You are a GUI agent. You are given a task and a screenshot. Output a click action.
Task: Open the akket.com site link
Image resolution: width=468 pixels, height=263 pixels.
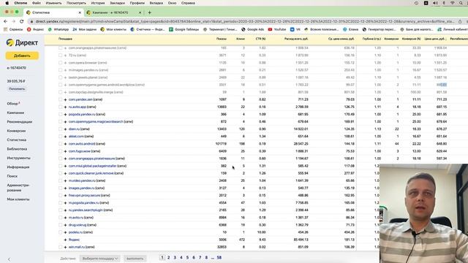76,137
